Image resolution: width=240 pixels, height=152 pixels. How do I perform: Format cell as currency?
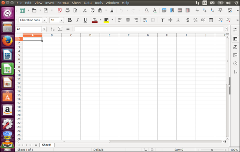188,20
